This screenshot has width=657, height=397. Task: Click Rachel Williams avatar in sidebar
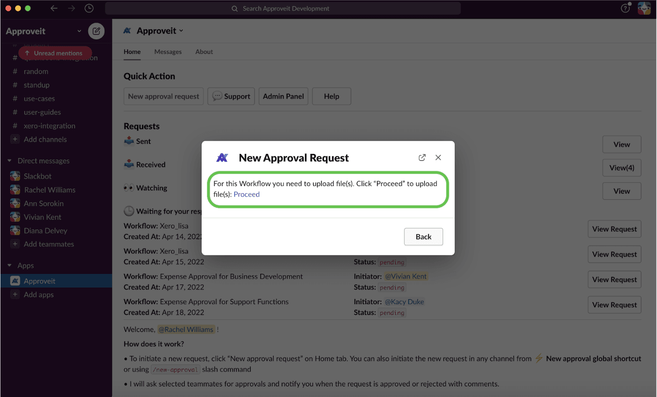pos(15,190)
